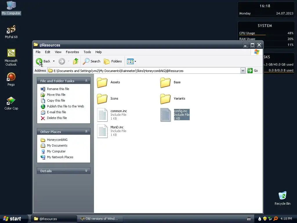Click Copy this file link

coord(56,100)
